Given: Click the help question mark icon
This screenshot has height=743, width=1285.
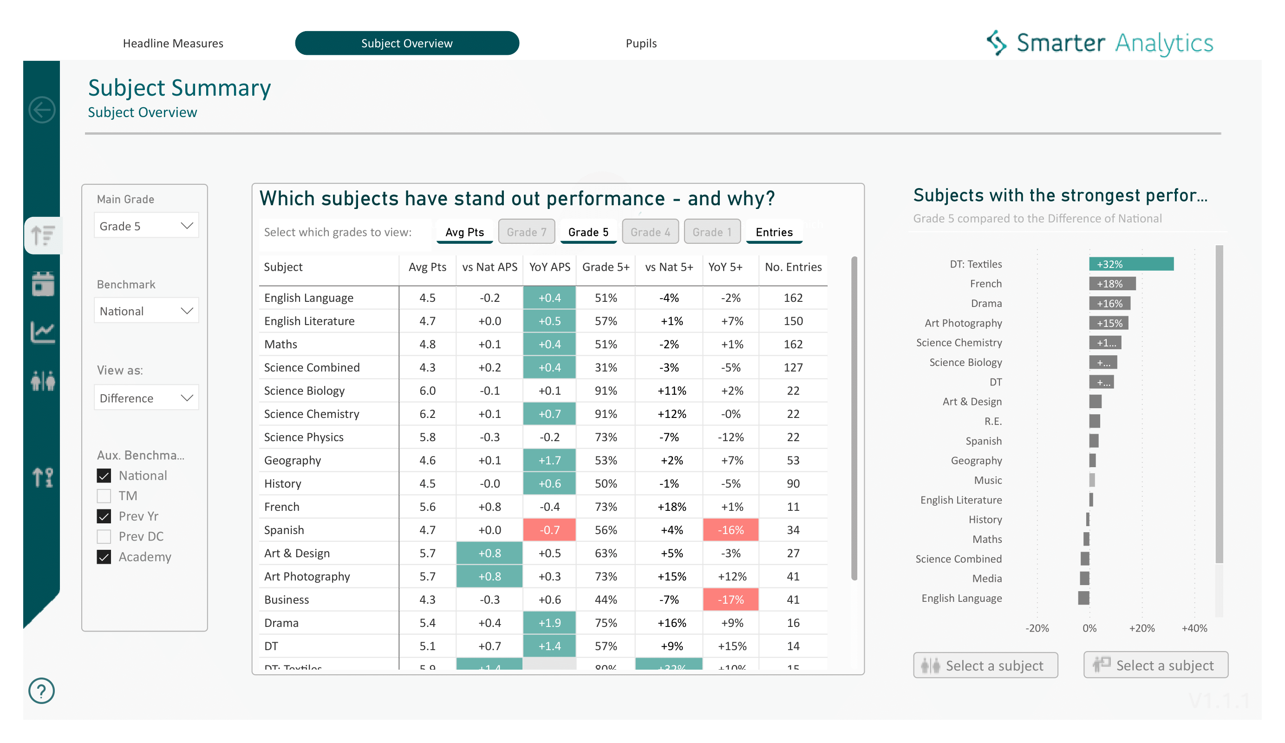Looking at the screenshot, I should coord(41,691).
